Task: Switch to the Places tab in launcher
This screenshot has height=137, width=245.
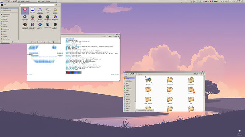Action: pyautogui.click(x=14, y=42)
